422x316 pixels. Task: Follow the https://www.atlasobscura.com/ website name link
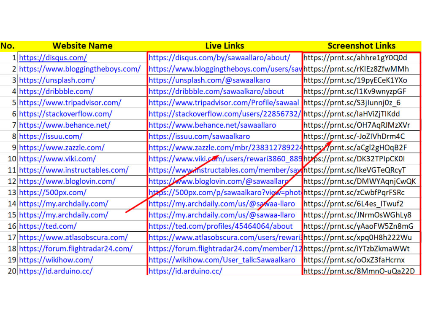[x=73, y=238]
